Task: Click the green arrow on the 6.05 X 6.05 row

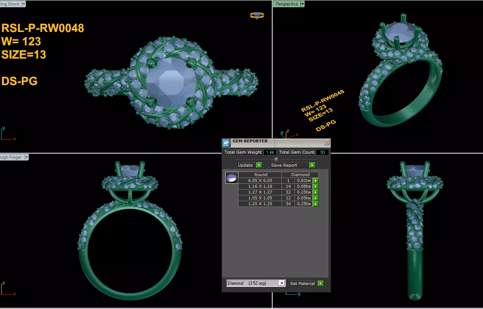Action: click(x=316, y=180)
